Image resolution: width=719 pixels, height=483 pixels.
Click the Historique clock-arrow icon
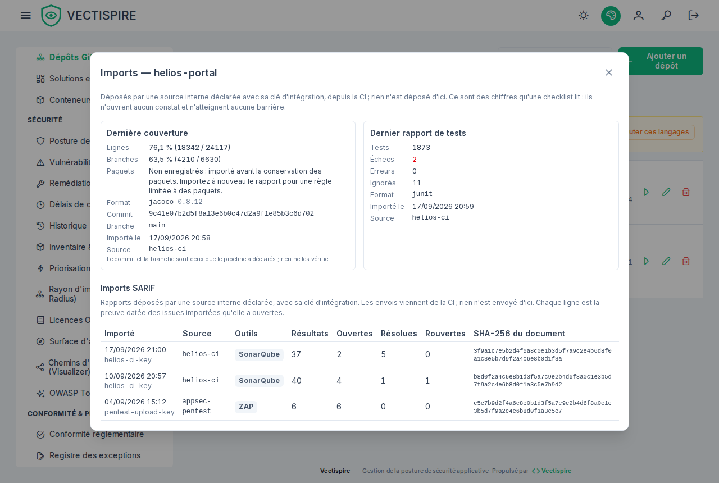pyautogui.click(x=40, y=226)
